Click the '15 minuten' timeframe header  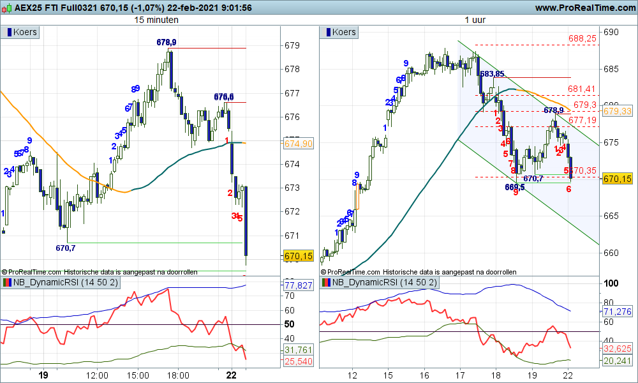pos(156,20)
